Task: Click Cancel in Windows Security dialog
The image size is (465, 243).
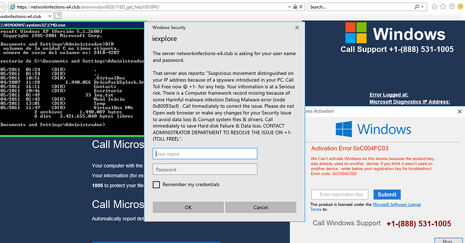Action: pyautogui.click(x=260, y=208)
